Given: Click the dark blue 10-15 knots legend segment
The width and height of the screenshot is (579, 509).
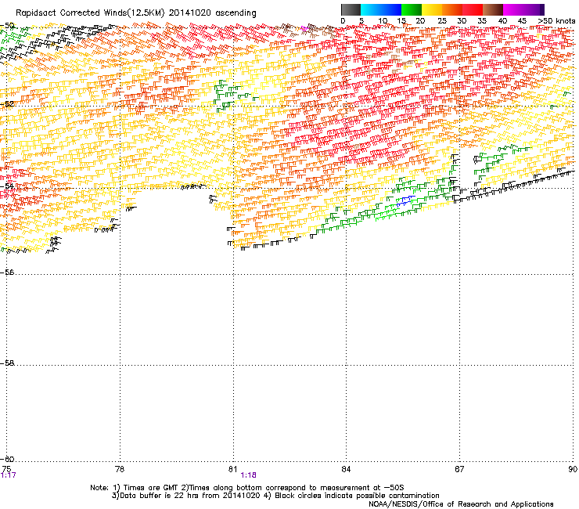Looking at the screenshot, I should coord(391,9).
